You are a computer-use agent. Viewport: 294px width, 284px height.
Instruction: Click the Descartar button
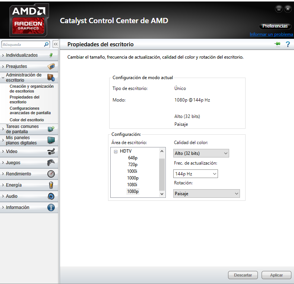click(x=243, y=275)
